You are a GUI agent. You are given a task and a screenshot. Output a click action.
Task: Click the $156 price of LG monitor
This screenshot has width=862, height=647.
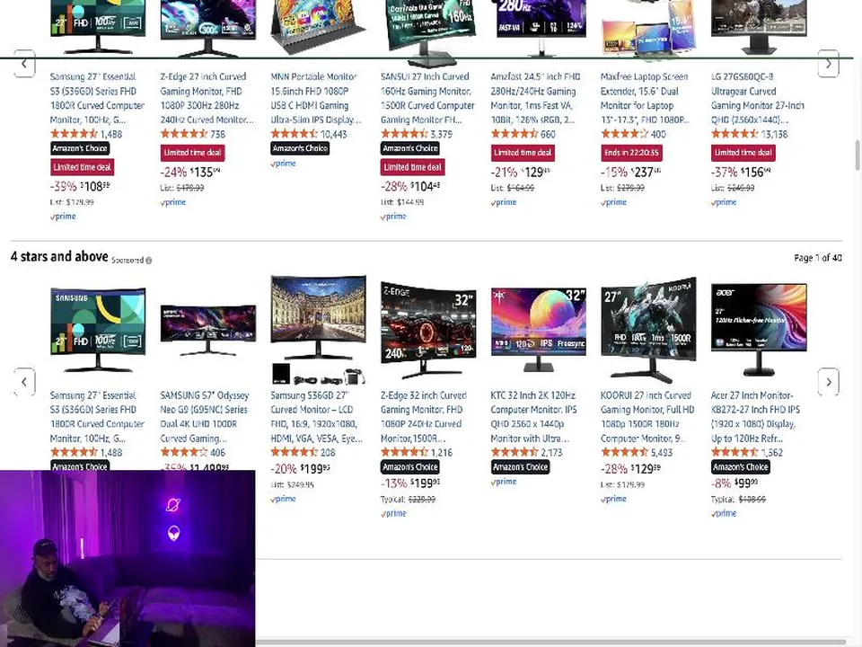tap(756, 173)
